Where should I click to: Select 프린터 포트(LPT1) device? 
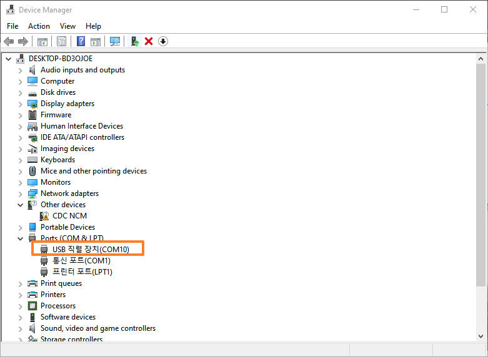pos(82,271)
